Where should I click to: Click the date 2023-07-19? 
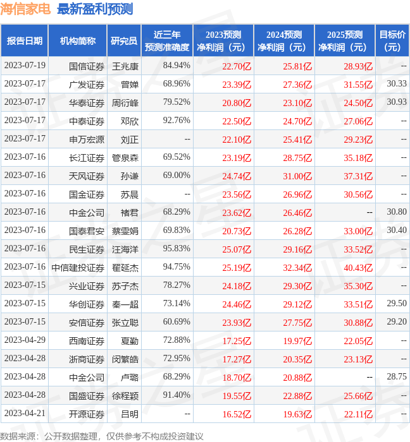[25, 66]
